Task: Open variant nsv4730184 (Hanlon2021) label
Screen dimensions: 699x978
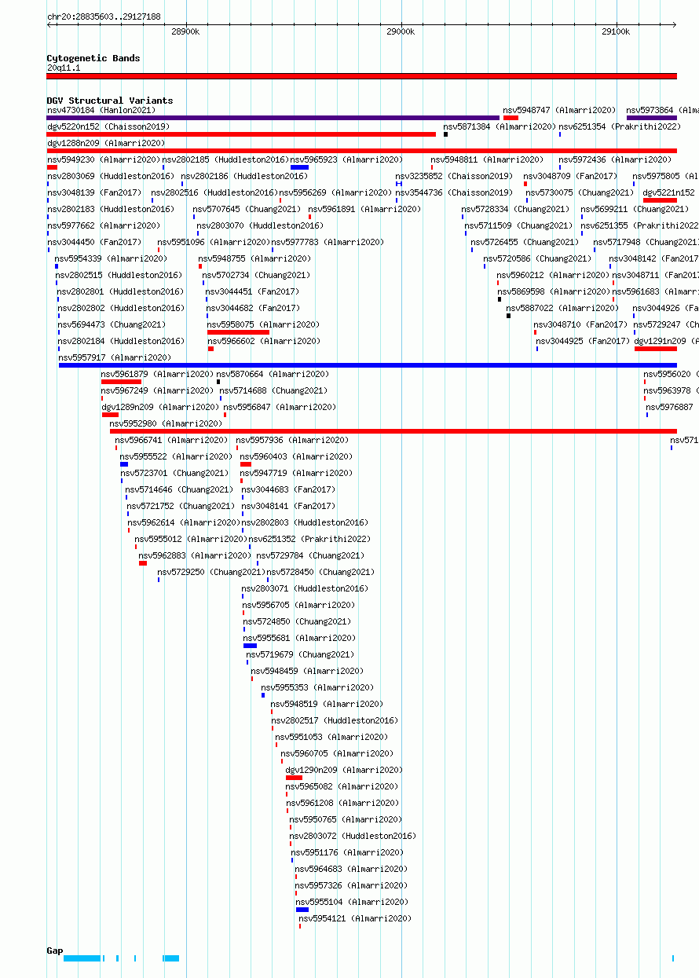Action: pos(101,110)
